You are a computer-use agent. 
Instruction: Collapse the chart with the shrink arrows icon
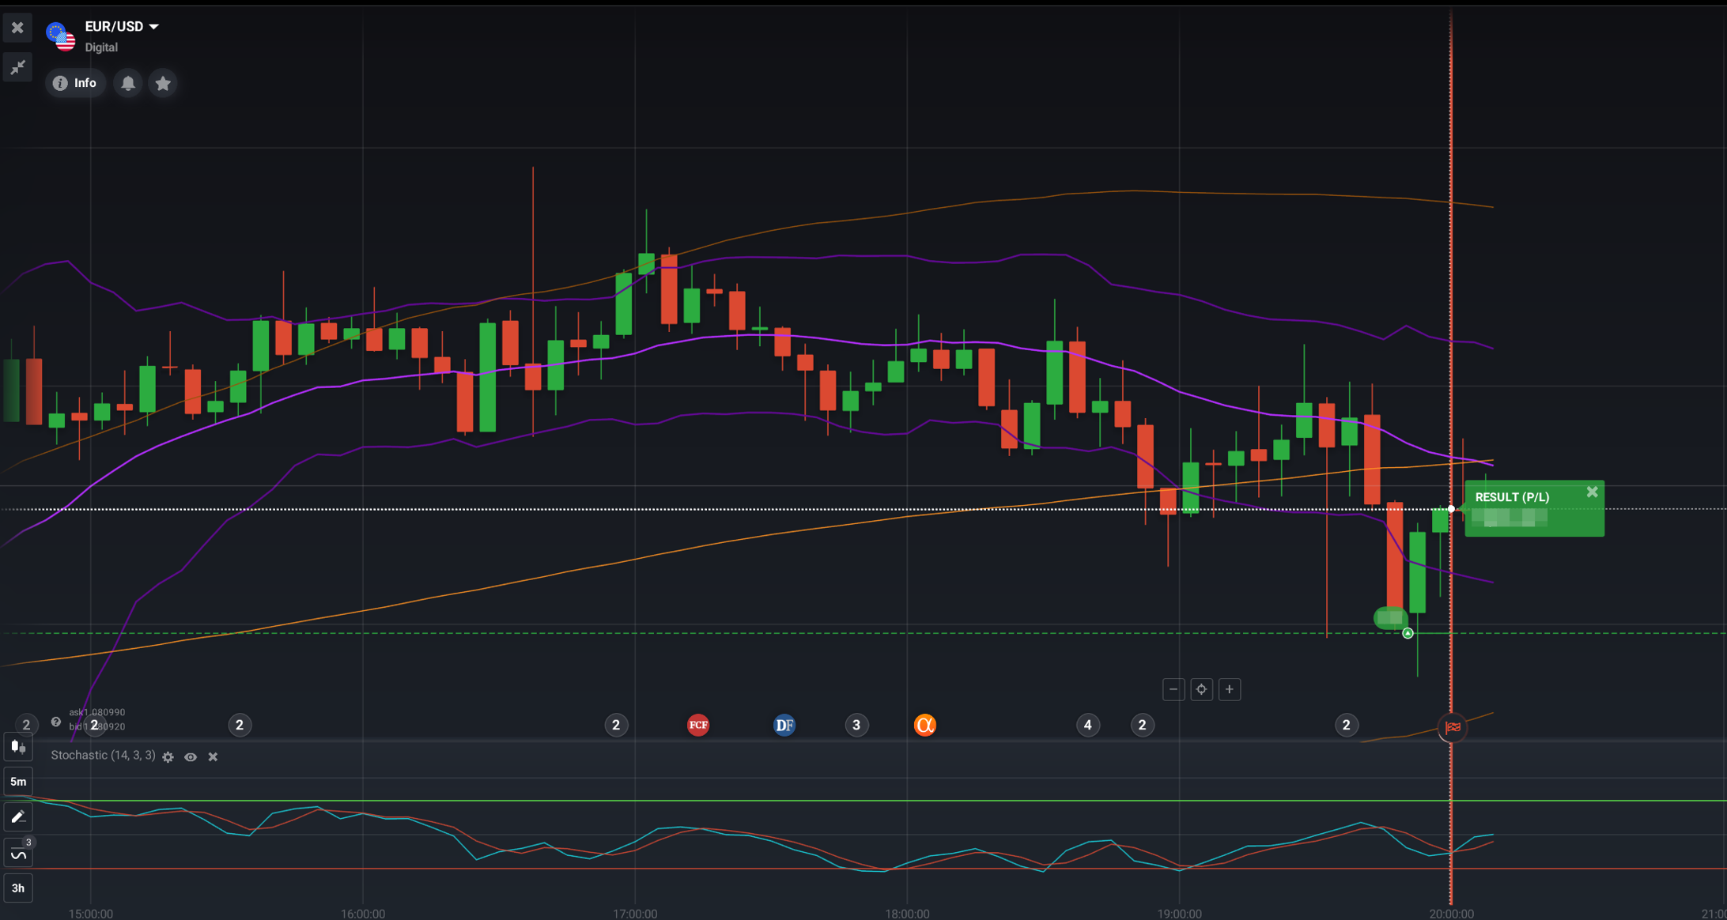click(x=17, y=68)
